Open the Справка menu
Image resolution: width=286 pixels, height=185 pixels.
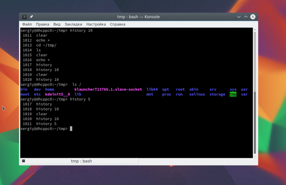[x=118, y=24]
